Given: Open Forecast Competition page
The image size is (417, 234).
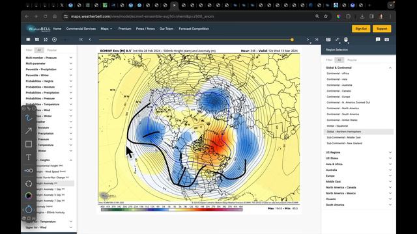Looking at the screenshot, I should coord(194,29).
